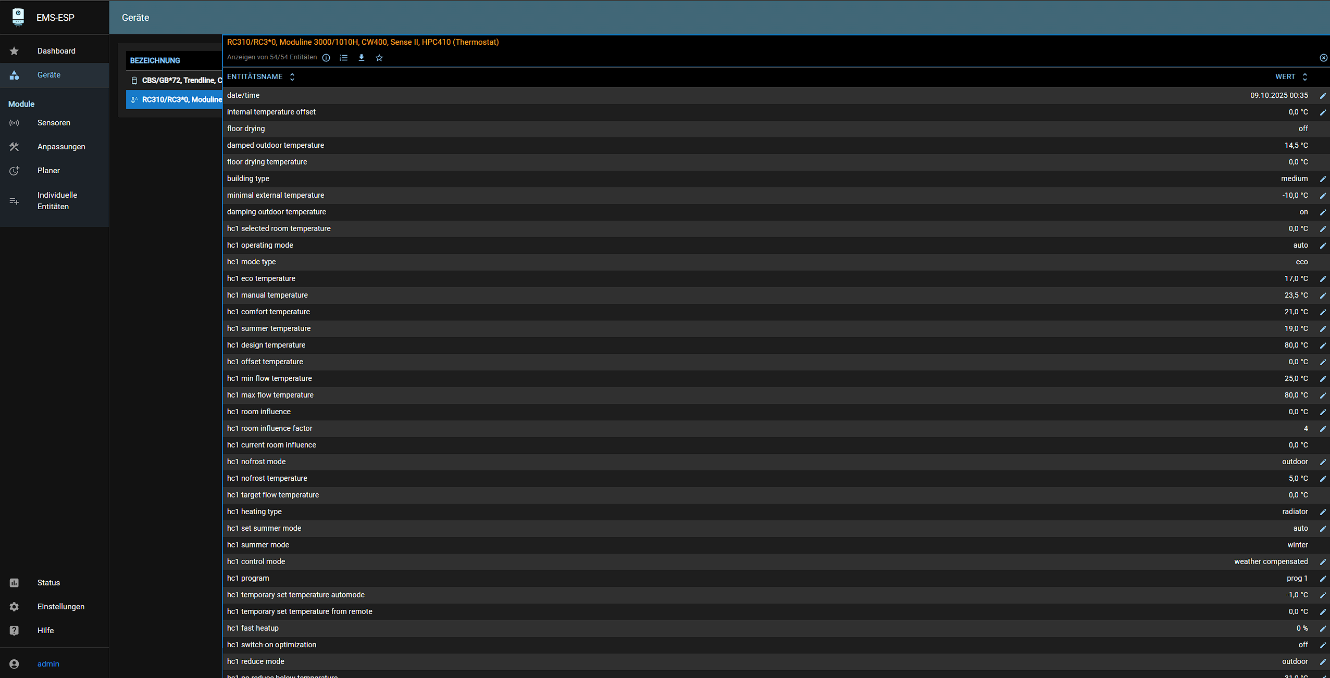Edit hc1 fast heatup percentage
This screenshot has height=678, width=1330.
(1323, 629)
